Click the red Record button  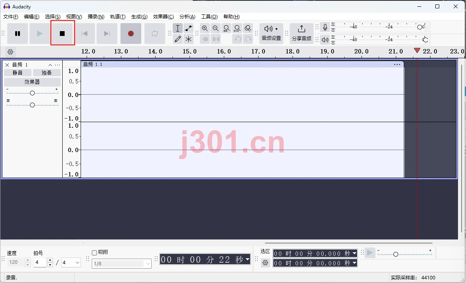click(131, 34)
